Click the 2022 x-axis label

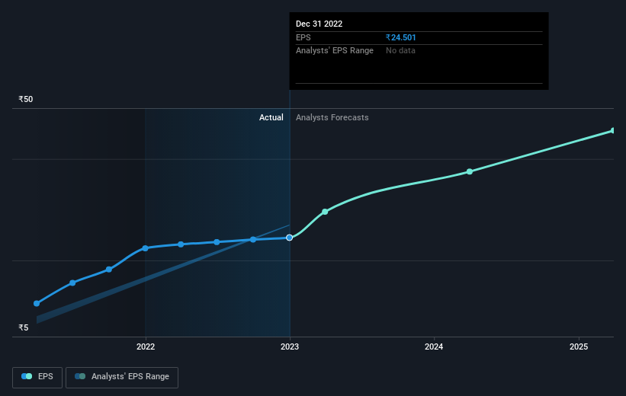[146, 346]
